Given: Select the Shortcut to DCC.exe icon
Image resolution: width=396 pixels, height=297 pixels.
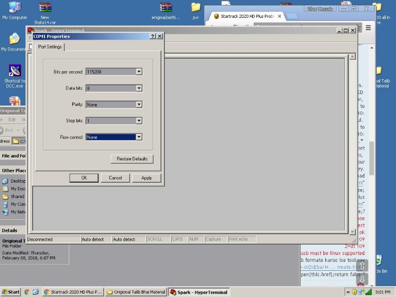Looking at the screenshot, I should tap(15, 76).
